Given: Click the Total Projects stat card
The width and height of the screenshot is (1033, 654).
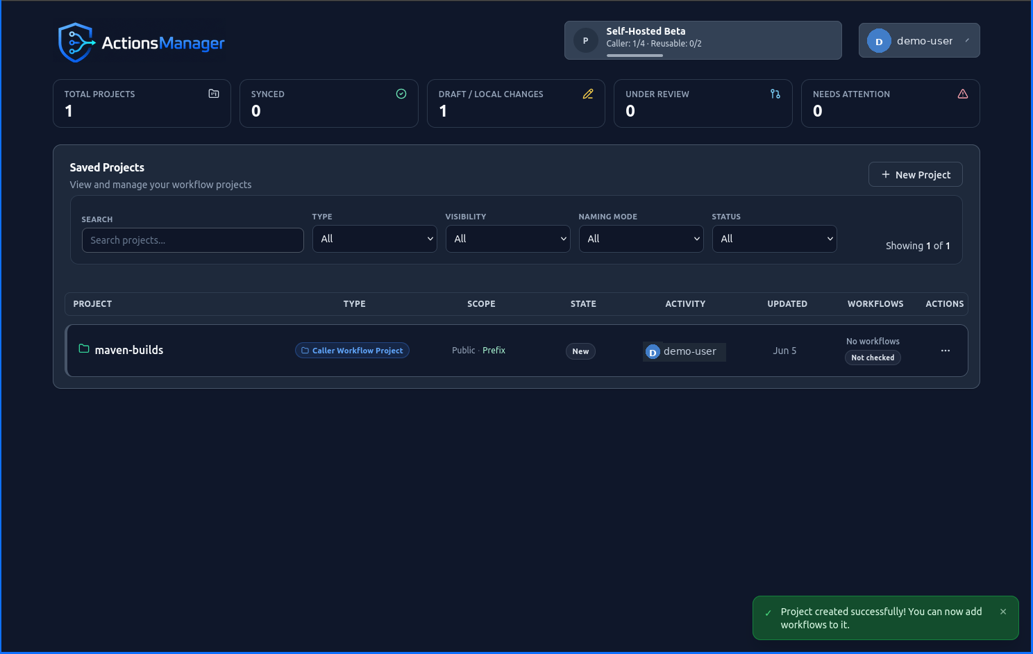Looking at the screenshot, I should [142, 103].
